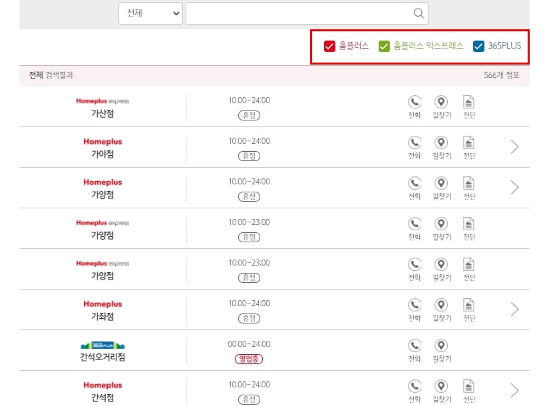This screenshot has height=406, width=551.
Task: Click the 휴점 badge for 가야점
Action: 249,156
